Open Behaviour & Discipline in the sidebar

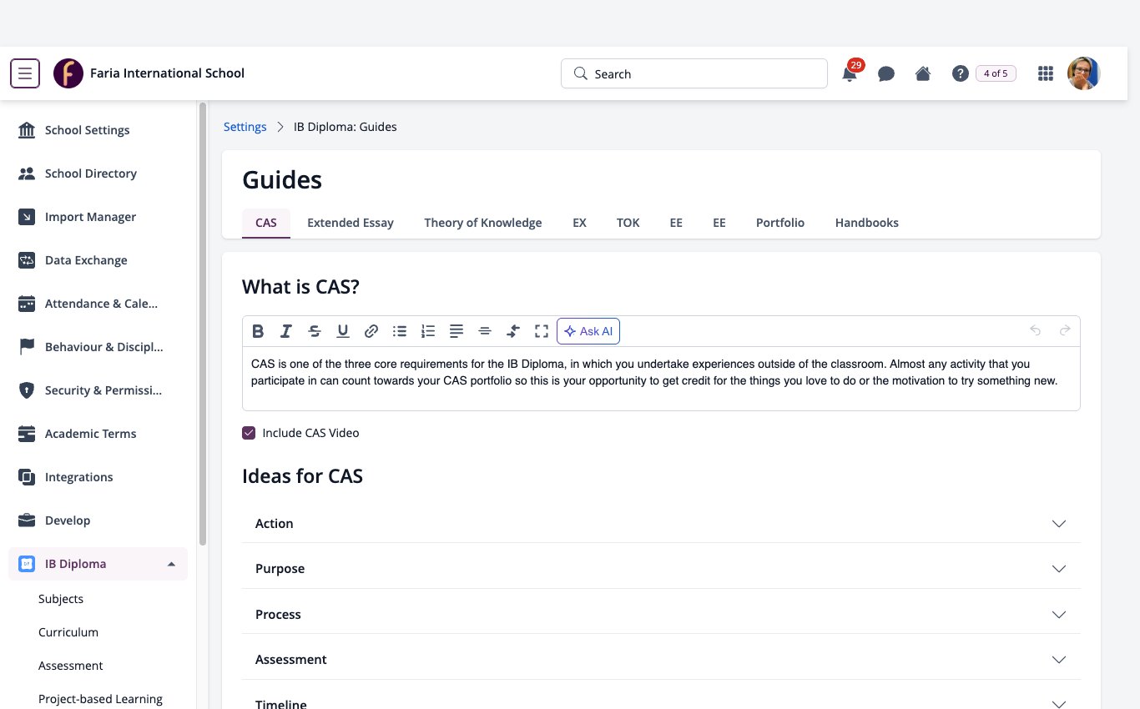tap(98, 347)
